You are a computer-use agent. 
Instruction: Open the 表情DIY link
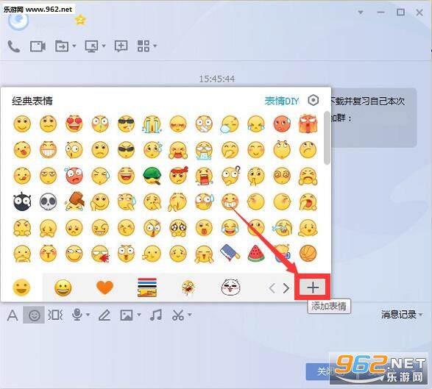282,101
